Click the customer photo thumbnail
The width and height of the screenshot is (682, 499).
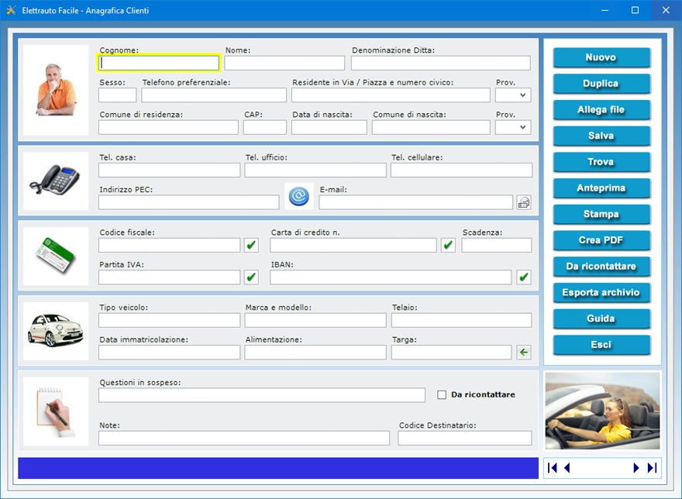[56, 90]
